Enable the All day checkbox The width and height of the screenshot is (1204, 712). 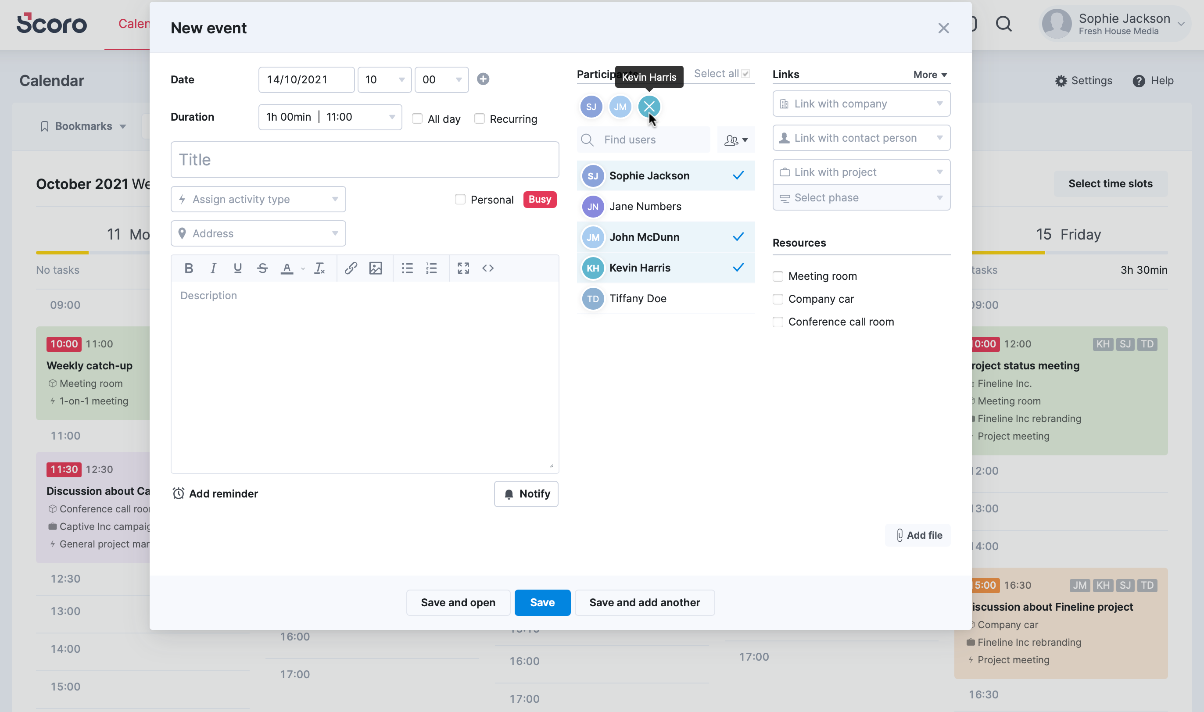coord(417,118)
